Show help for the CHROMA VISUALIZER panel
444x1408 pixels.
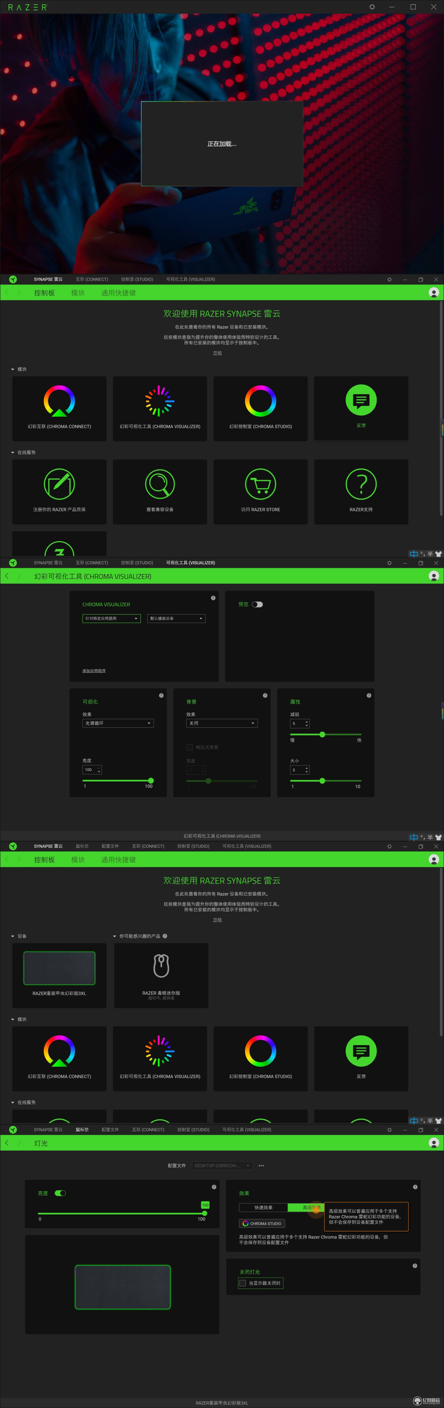tap(213, 598)
